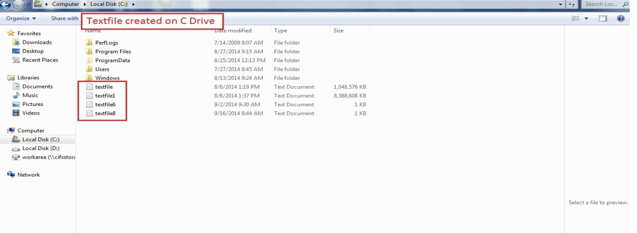
Task: Open the Music library in sidebar
Action: coord(30,96)
